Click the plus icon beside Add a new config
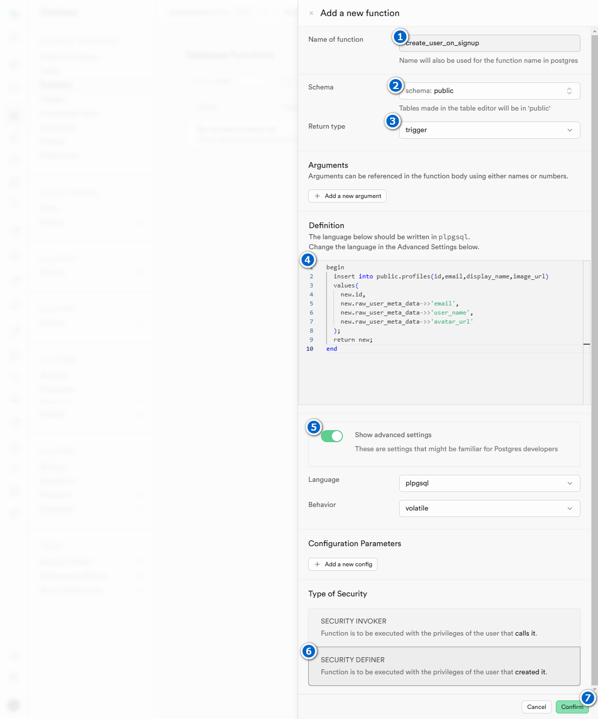Image resolution: width=598 pixels, height=719 pixels. [x=317, y=564]
